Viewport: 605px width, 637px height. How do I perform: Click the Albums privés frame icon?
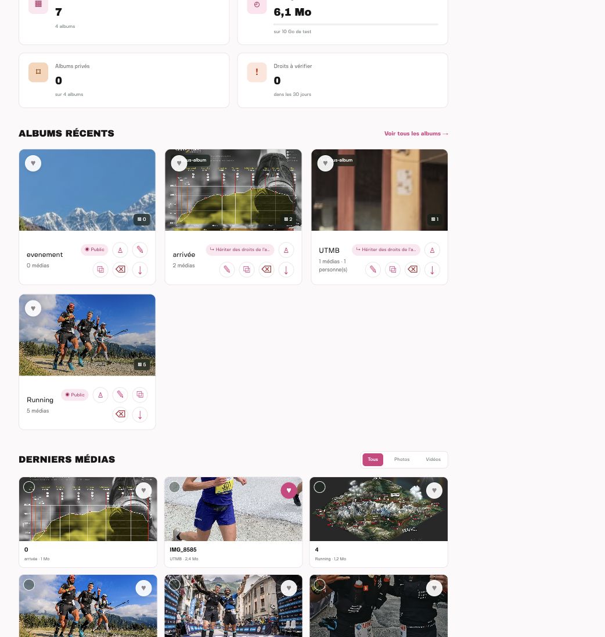38,72
